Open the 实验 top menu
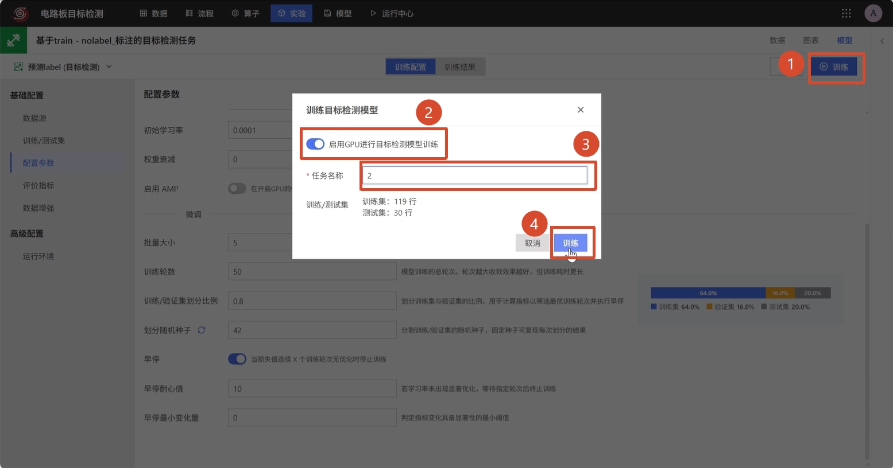 [x=292, y=13]
